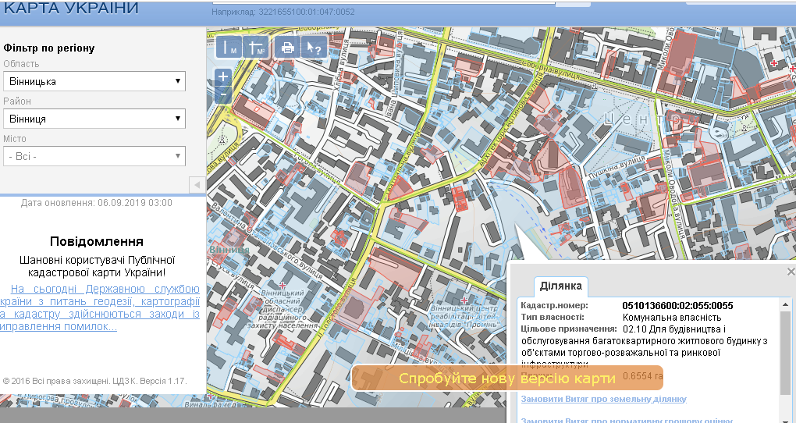The width and height of the screenshot is (796, 423).
Task: Select the Ділянка tab
Action: coord(560,286)
